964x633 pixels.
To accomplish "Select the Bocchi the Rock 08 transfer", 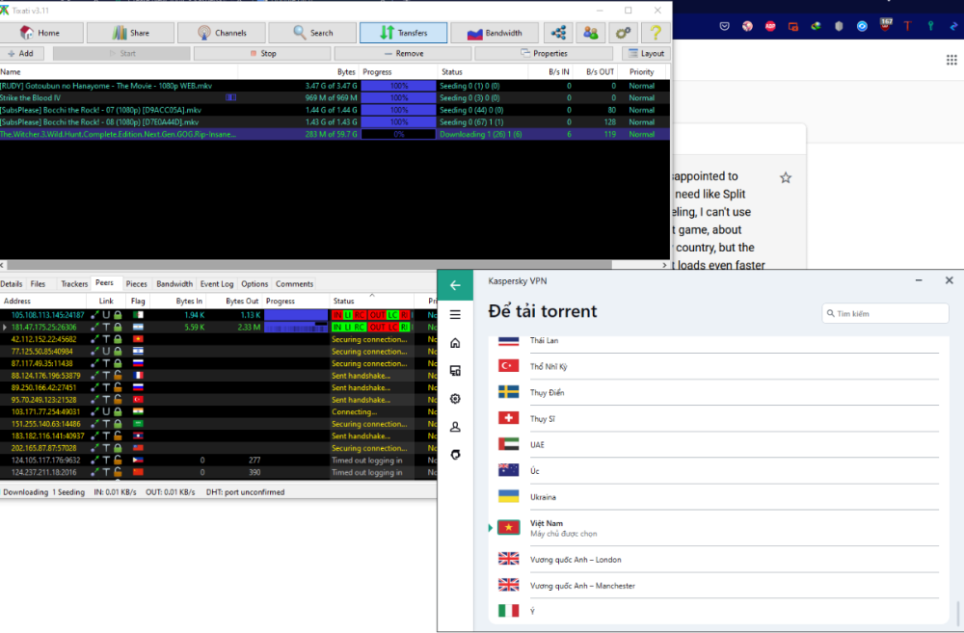I will click(335, 121).
